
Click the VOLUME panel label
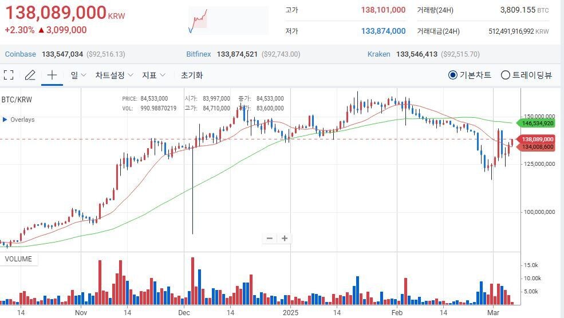tap(18, 259)
